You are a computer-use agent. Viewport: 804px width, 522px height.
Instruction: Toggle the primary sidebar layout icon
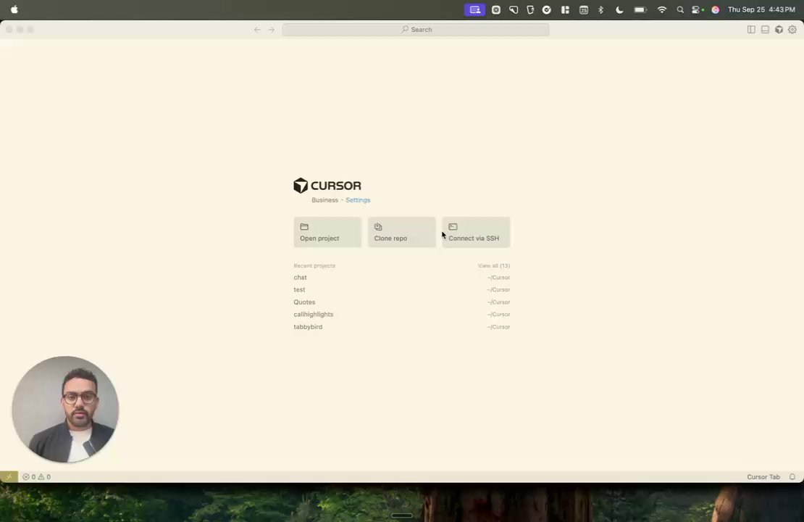click(751, 30)
